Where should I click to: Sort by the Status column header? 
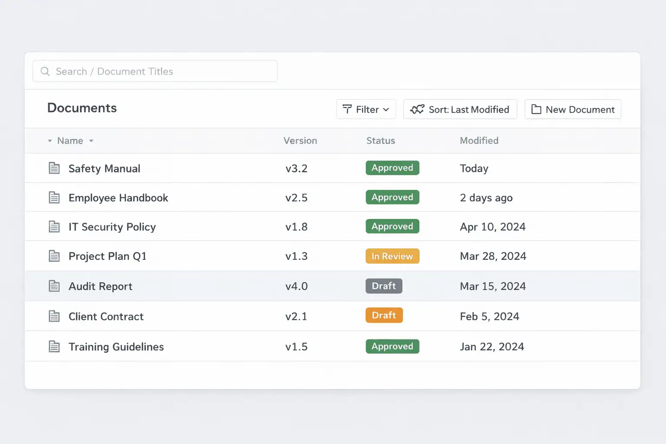click(380, 141)
